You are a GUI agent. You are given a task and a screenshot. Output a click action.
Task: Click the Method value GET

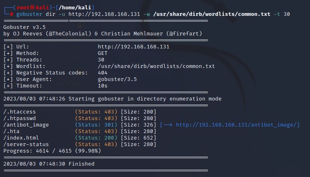tap(103, 53)
